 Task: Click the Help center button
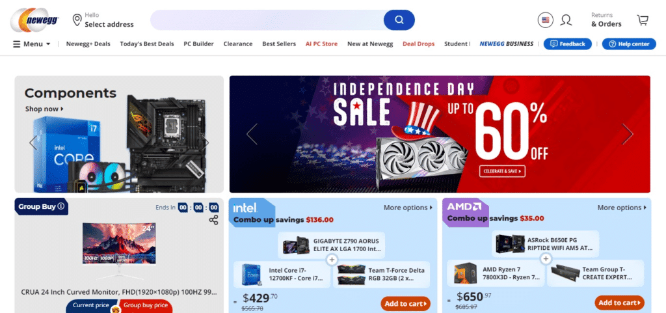coord(629,44)
